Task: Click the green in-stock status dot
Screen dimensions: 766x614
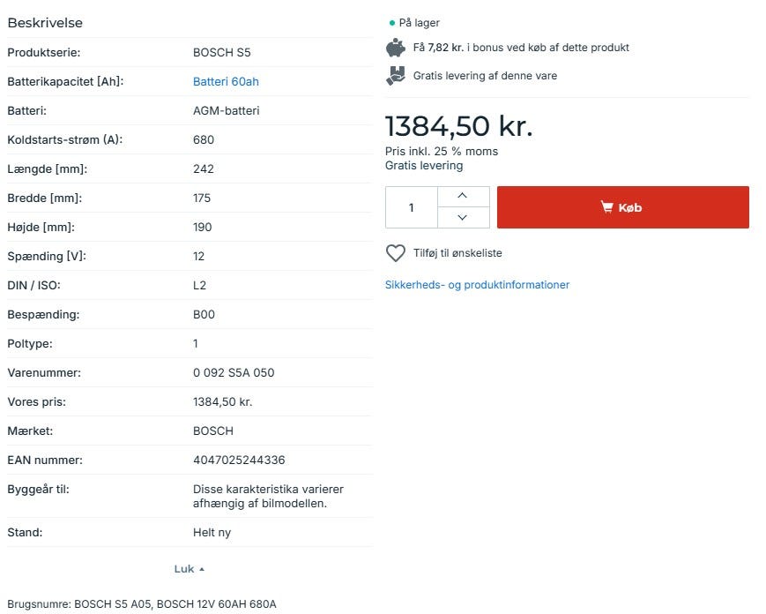Action: pyautogui.click(x=391, y=23)
